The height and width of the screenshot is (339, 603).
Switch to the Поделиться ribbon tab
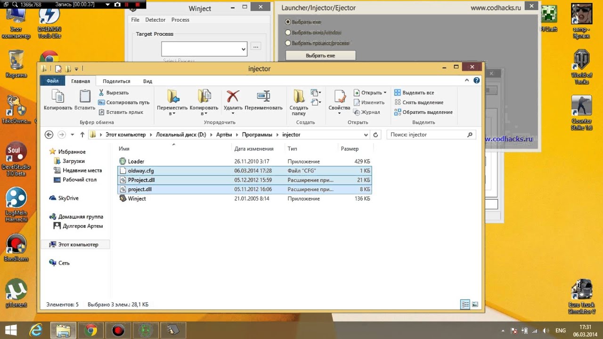(116, 81)
